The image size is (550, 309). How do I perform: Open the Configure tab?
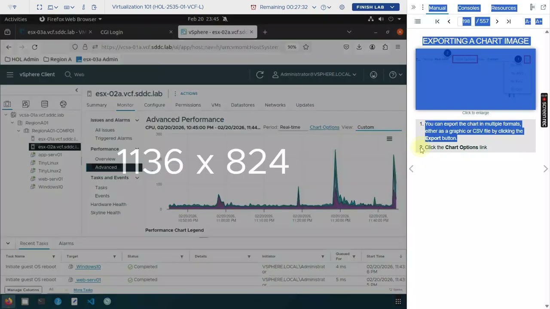tap(154, 105)
